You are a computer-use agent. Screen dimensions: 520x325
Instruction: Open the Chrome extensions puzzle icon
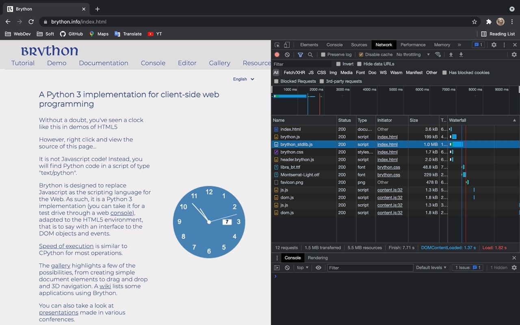point(489,22)
